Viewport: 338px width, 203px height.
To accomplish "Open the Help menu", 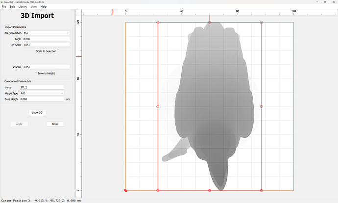I will click(44, 7).
